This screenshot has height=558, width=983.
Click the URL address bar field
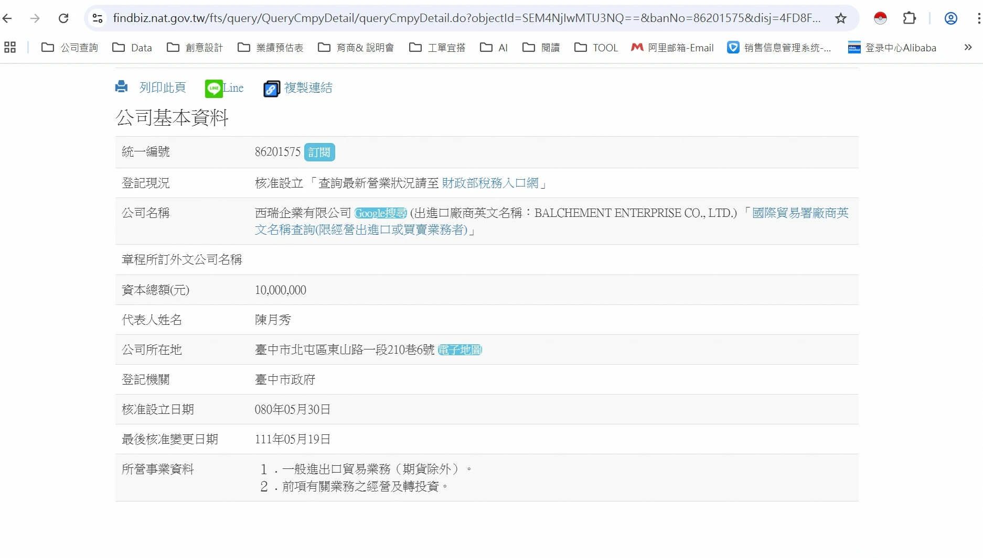pos(466,18)
